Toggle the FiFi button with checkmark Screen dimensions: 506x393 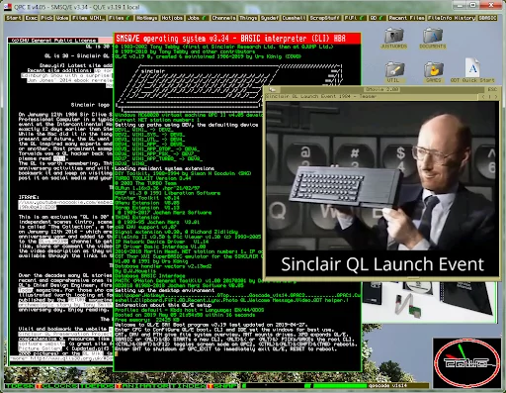coord(355,18)
